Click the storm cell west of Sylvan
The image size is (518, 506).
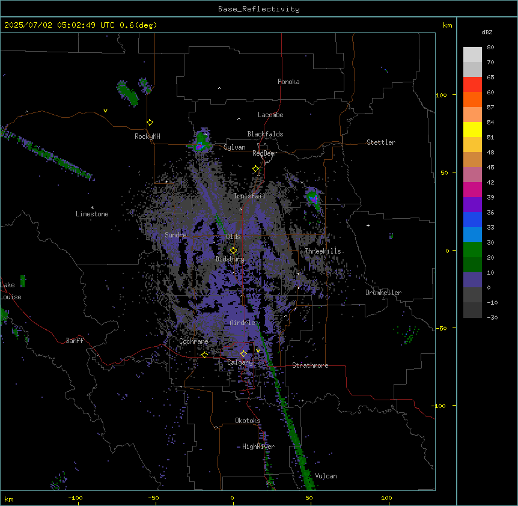coord(200,142)
